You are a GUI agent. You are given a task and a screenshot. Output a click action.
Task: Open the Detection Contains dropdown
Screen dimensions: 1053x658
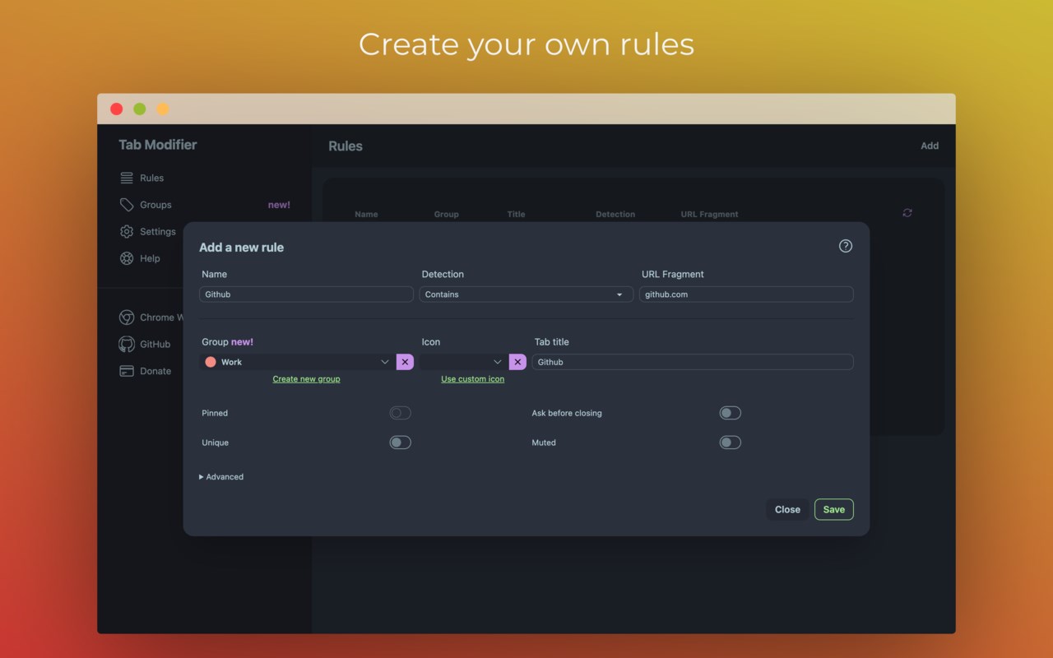pos(526,294)
